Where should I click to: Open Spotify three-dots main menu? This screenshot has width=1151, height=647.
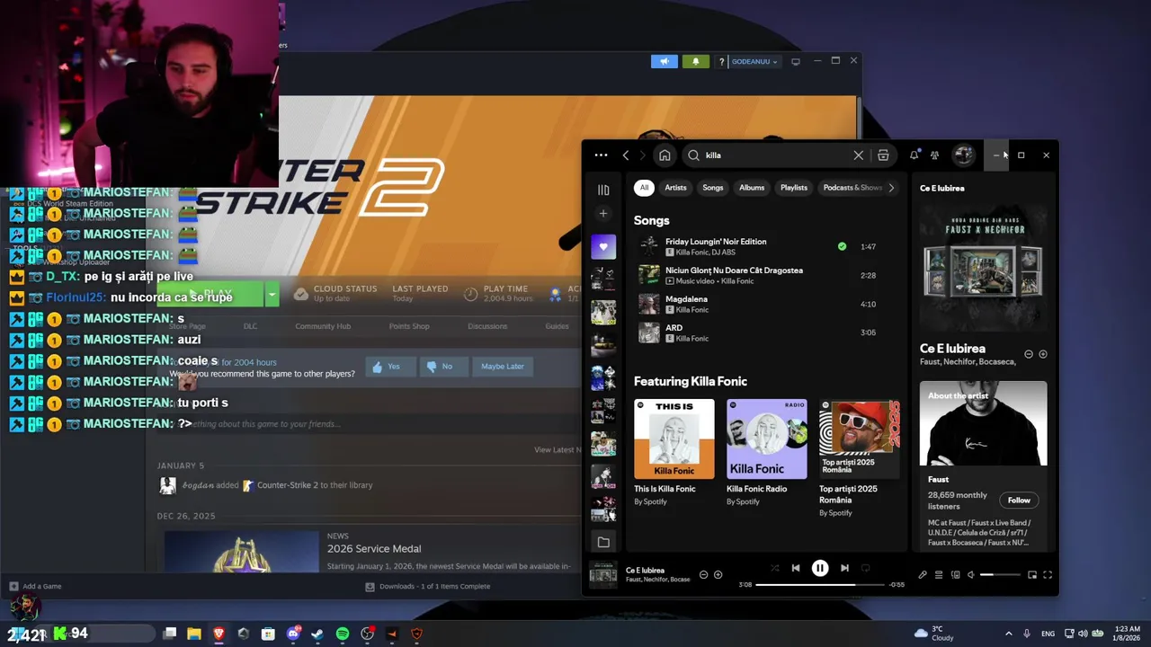tap(601, 155)
